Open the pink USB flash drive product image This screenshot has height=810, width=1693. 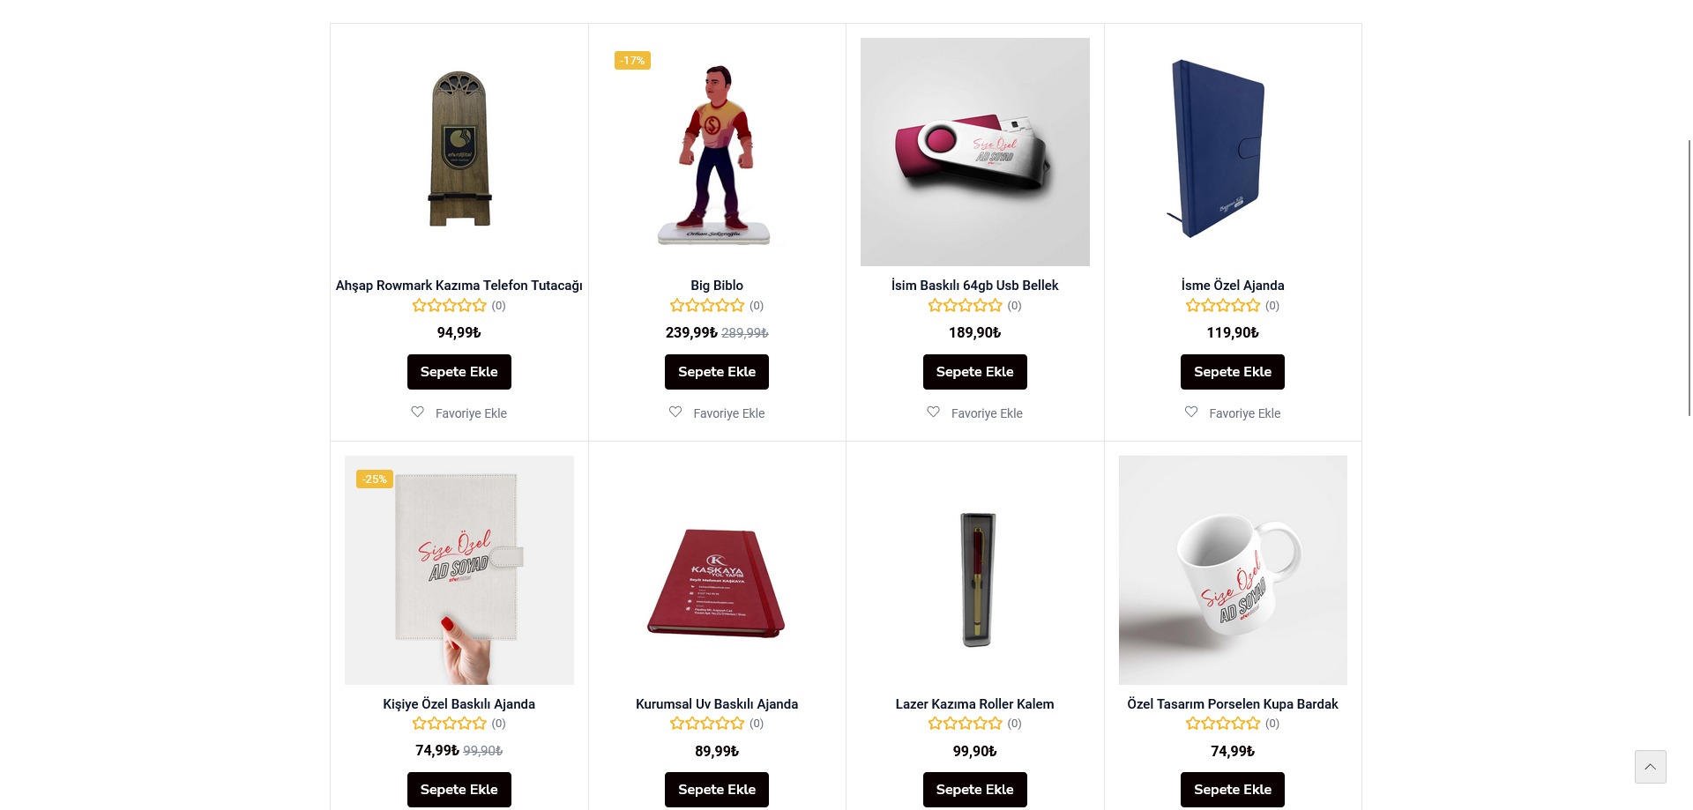tap(974, 152)
